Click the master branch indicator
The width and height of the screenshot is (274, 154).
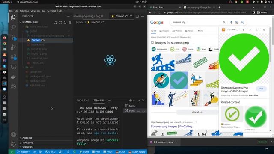23,152
